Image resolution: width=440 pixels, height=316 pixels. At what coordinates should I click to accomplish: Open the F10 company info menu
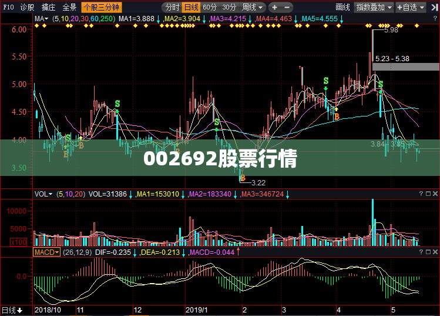pyautogui.click(x=8, y=7)
